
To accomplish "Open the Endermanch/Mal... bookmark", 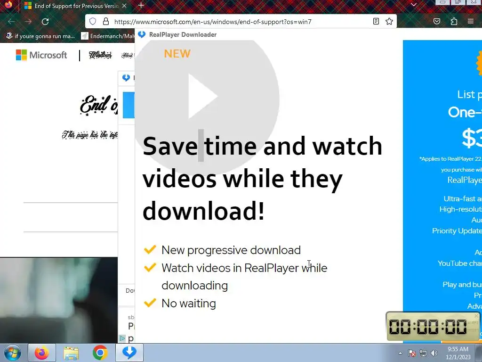I will point(108,36).
